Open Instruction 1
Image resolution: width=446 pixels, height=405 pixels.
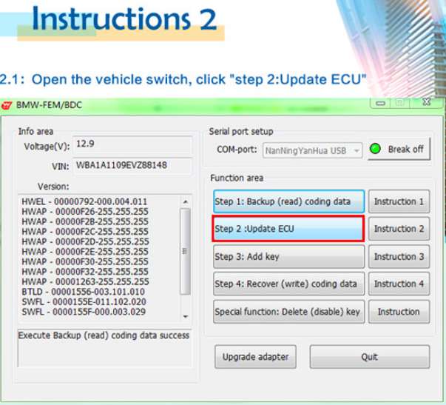(399, 201)
